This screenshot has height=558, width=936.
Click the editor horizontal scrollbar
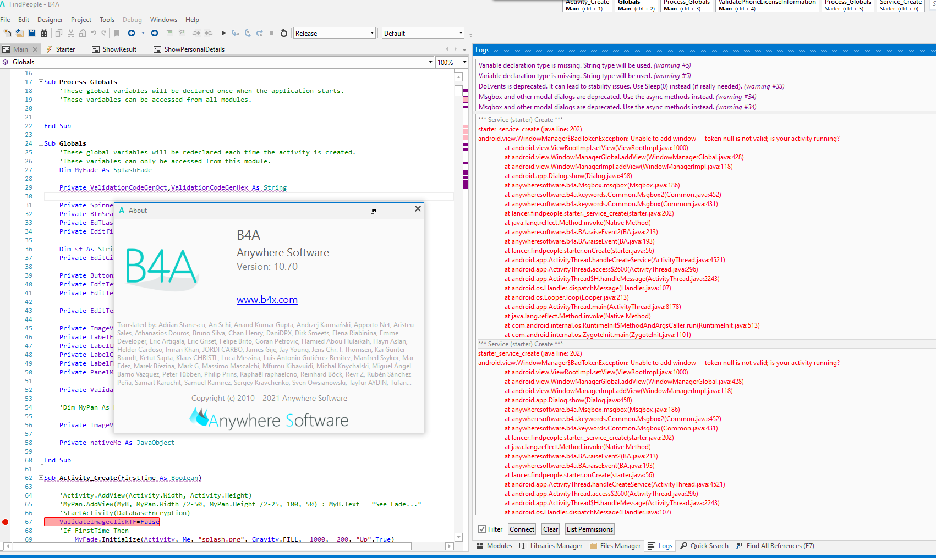click(212, 546)
